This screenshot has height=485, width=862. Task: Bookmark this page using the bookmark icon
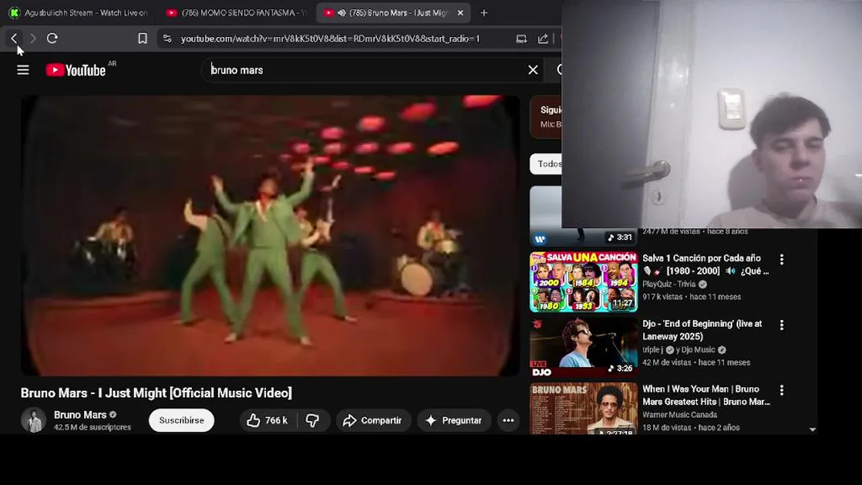pyautogui.click(x=143, y=38)
